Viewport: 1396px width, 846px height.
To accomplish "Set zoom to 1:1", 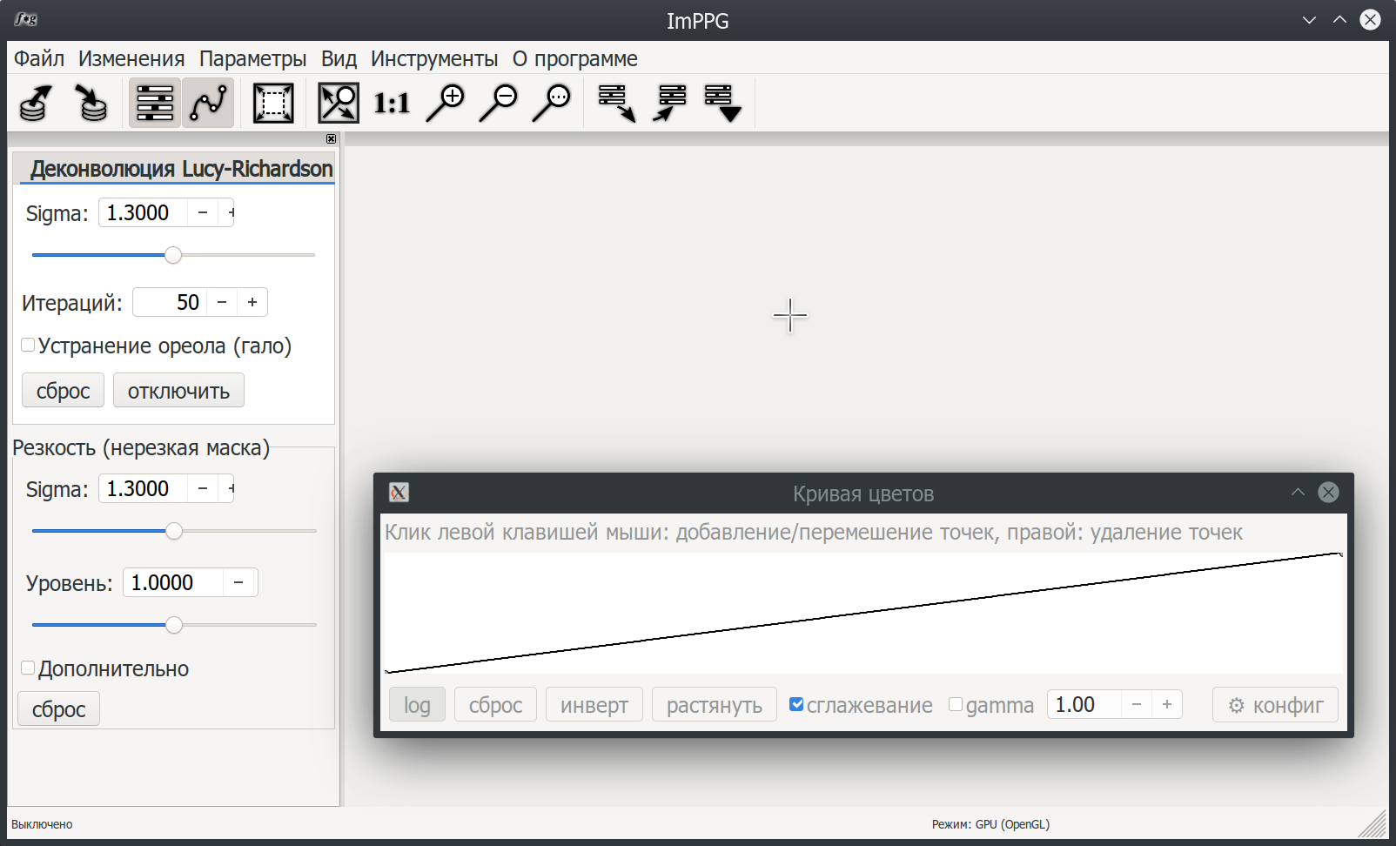I will tap(392, 104).
